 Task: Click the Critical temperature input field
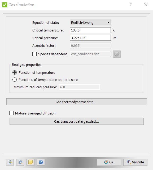coord(90,30)
